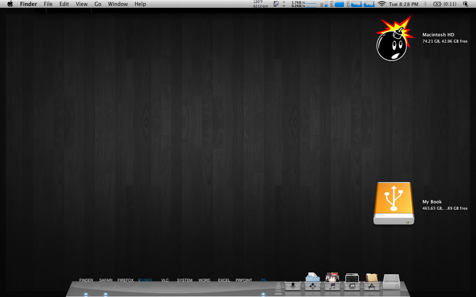
Task: Click the temperature and fan rpm readout
Action: click(x=261, y=4)
